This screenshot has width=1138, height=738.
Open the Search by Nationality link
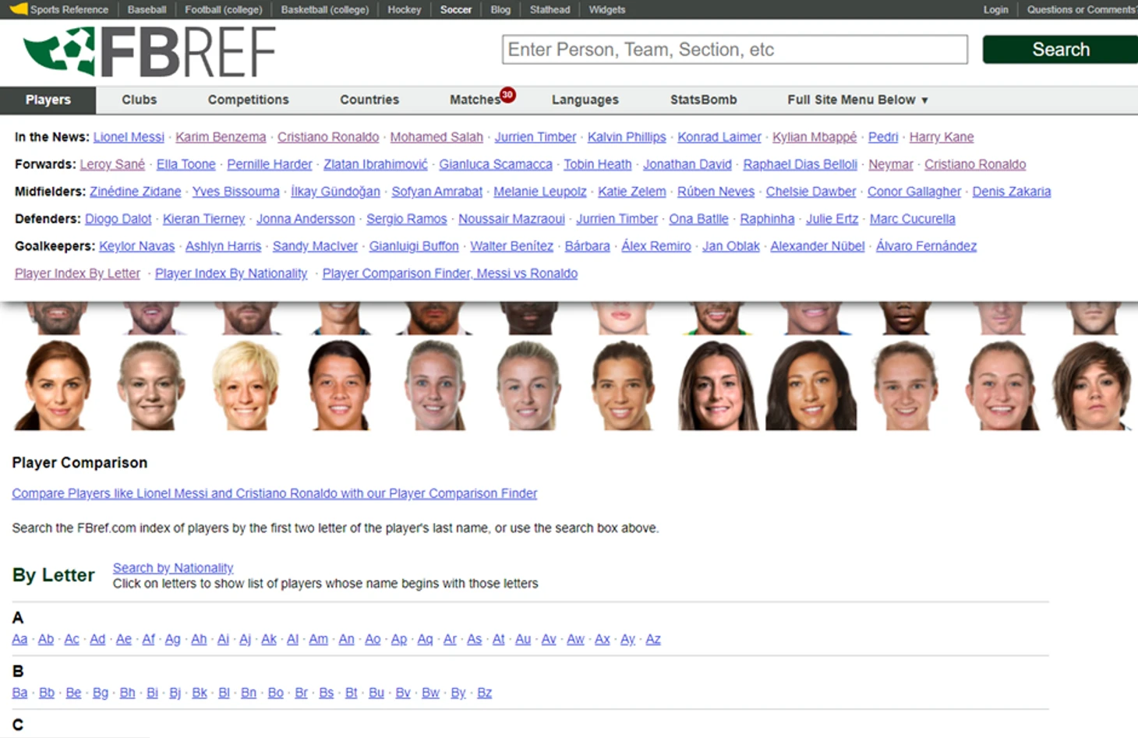coord(173,568)
